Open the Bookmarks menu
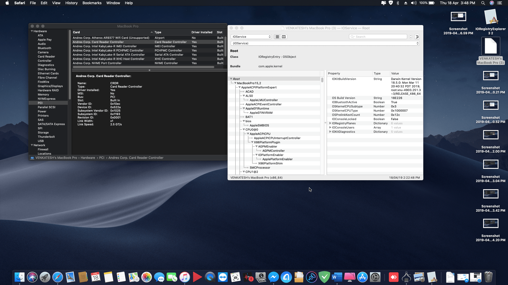This screenshot has height=285, width=508. point(92,3)
